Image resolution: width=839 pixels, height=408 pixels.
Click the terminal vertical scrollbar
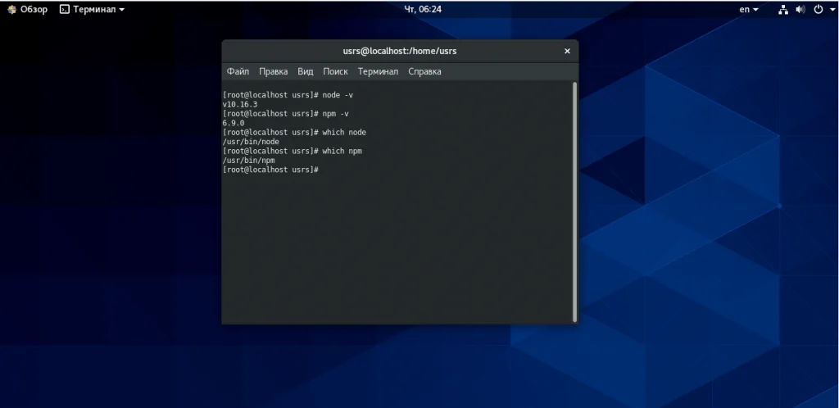tap(575, 202)
